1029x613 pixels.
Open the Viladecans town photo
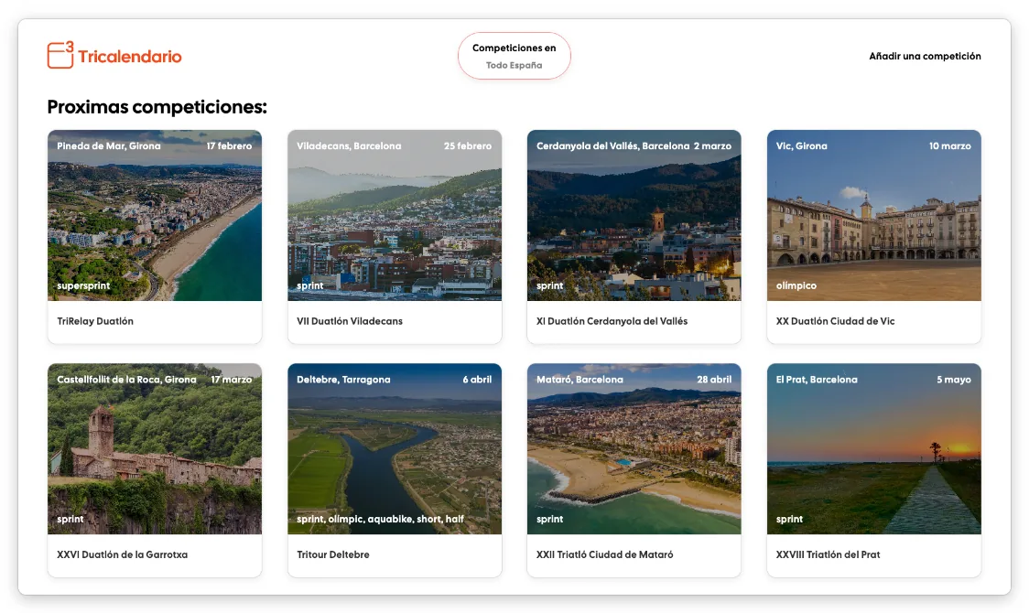coord(395,216)
